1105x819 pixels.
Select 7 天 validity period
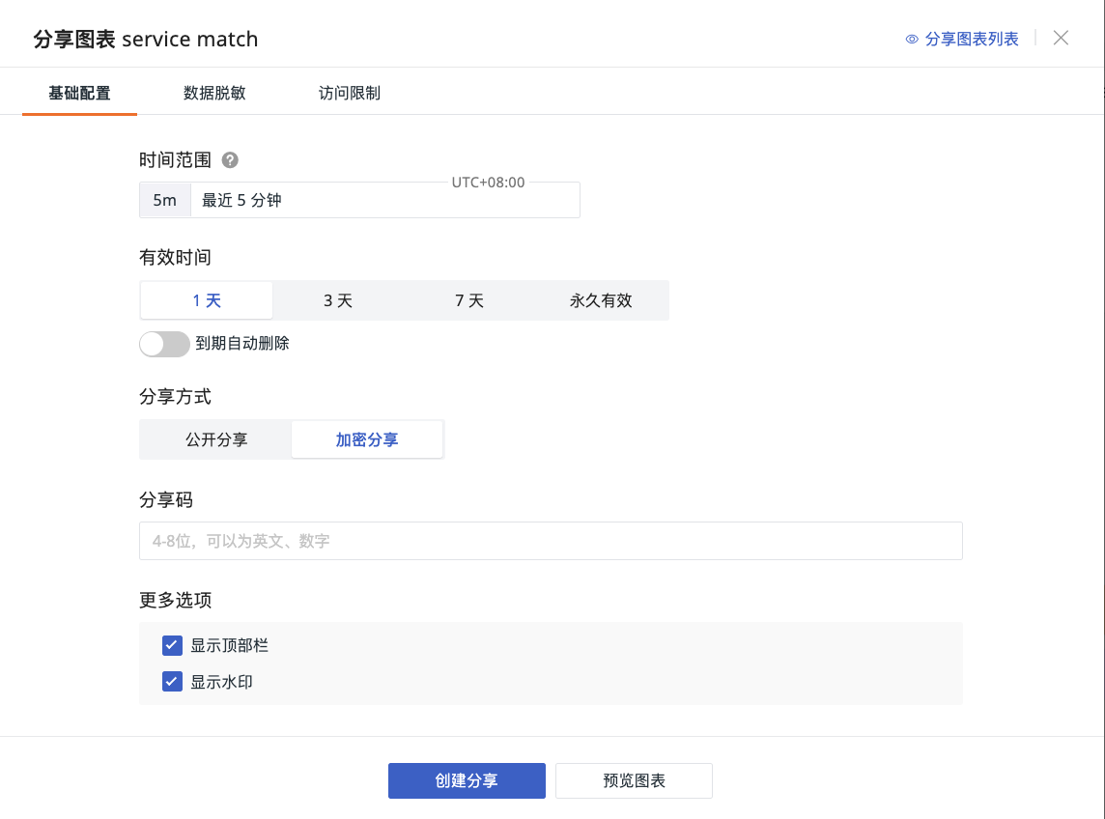(469, 300)
